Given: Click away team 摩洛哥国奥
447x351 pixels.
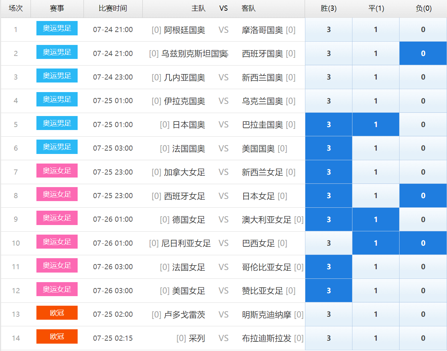Looking at the screenshot, I should (x=262, y=30).
